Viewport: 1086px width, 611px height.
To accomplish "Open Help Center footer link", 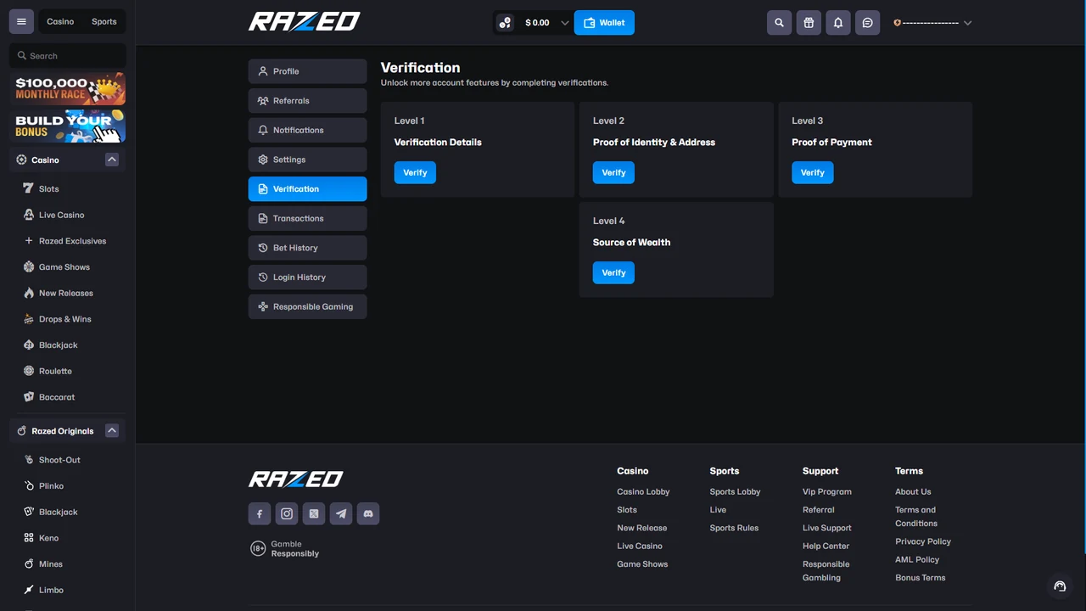I will tap(826, 546).
